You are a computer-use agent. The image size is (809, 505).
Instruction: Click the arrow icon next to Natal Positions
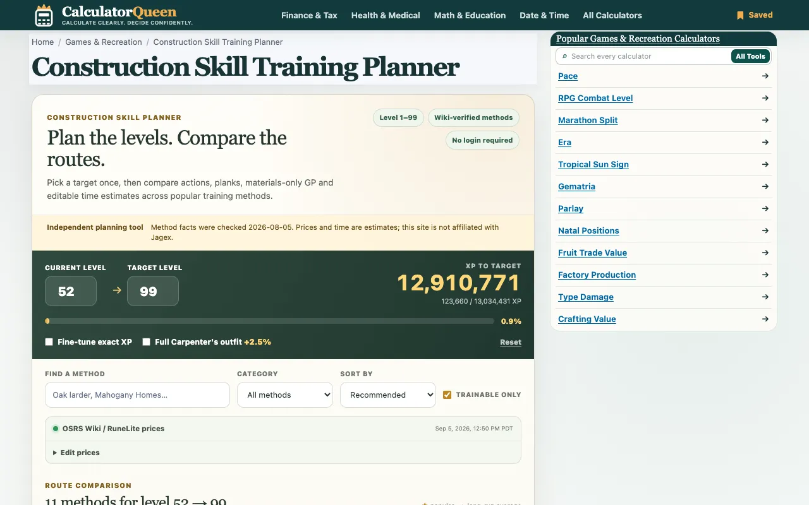[x=765, y=230]
